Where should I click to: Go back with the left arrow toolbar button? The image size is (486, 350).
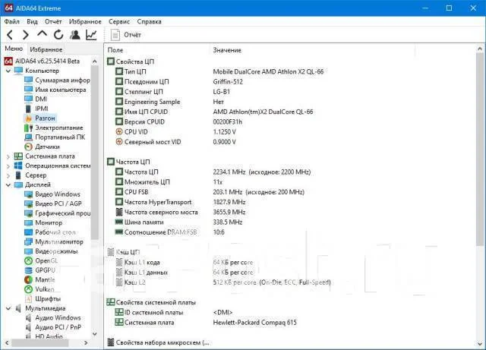click(10, 35)
